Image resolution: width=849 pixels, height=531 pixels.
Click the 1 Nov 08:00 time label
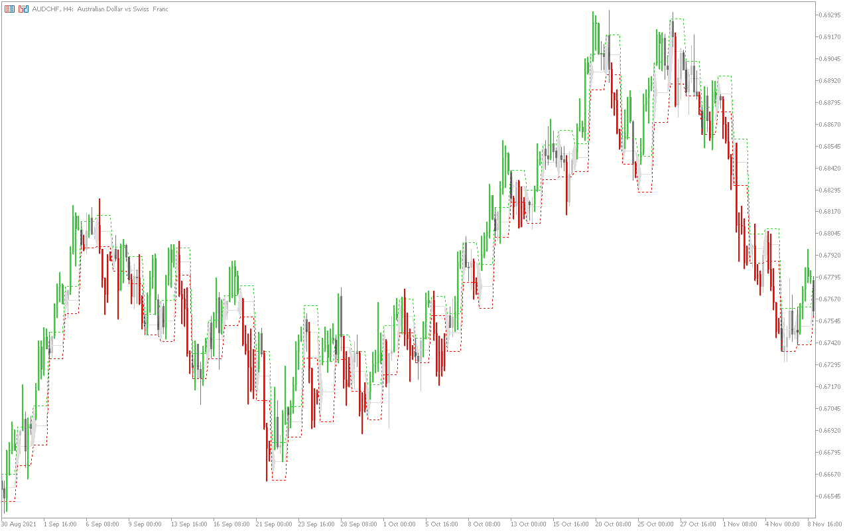coord(740,524)
